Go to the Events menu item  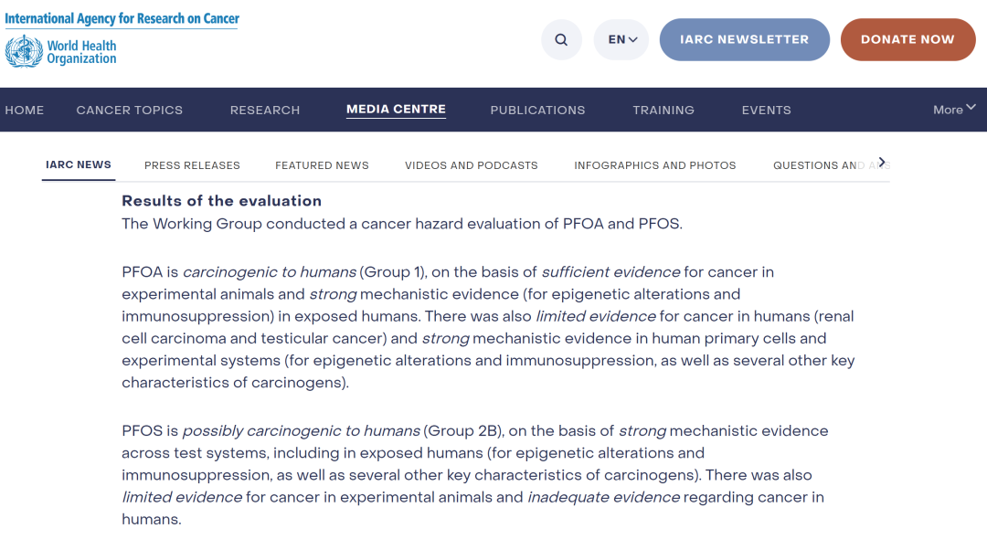[766, 110]
